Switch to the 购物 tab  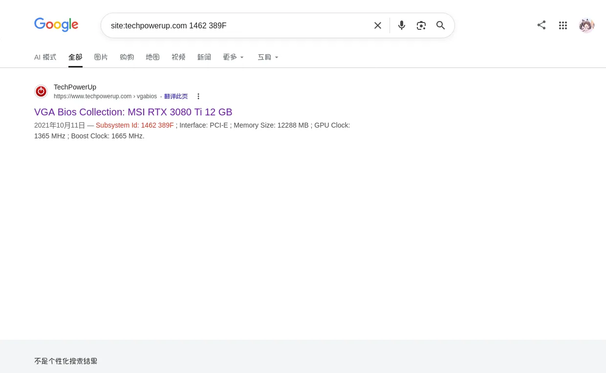[127, 57]
